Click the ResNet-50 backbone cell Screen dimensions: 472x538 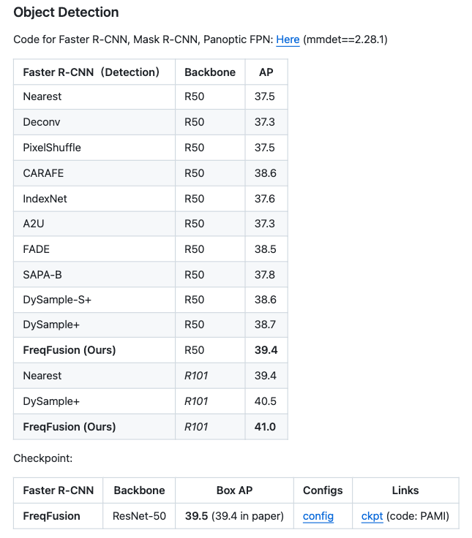[x=139, y=516]
